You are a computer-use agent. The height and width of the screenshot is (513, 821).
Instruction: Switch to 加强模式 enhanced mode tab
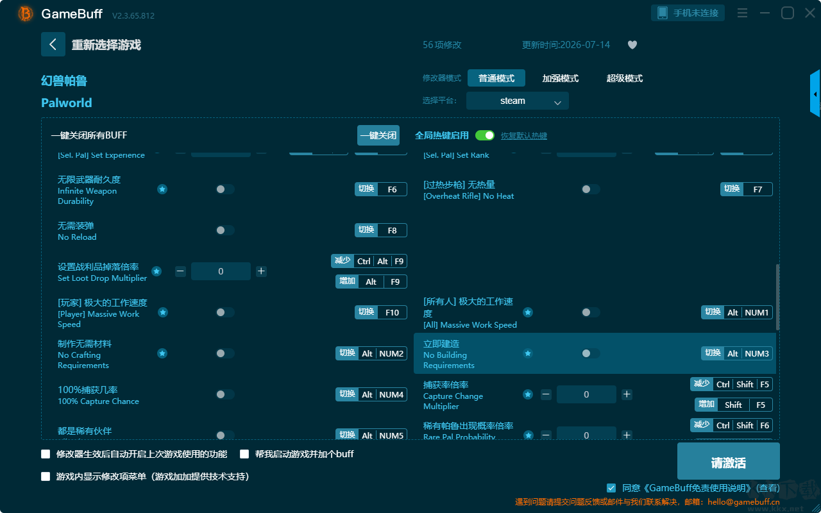point(561,78)
